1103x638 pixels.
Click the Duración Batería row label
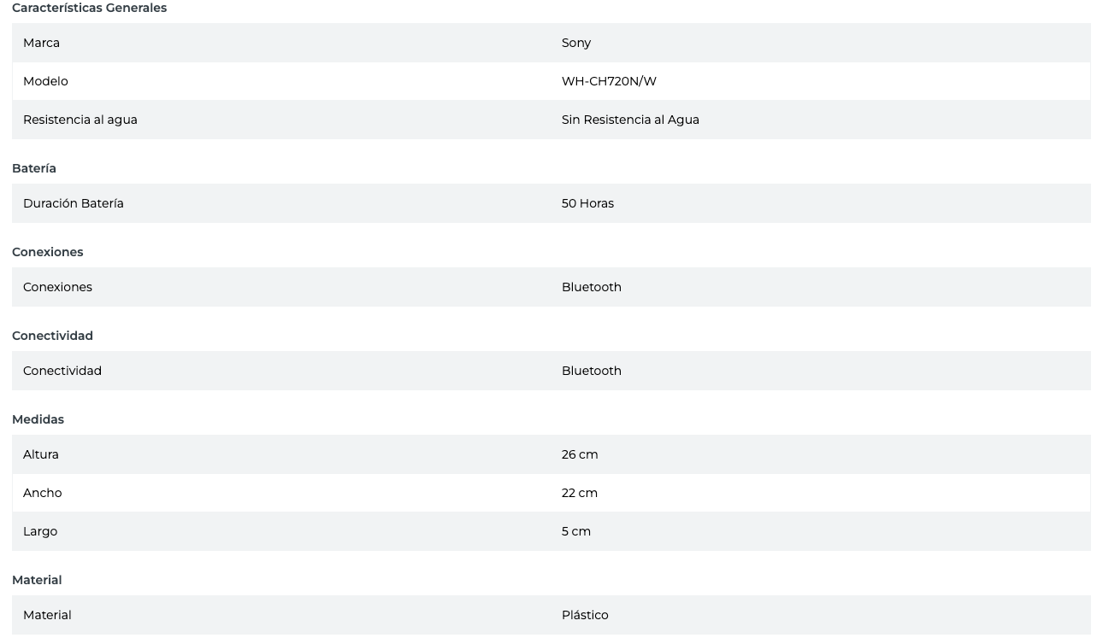[74, 203]
